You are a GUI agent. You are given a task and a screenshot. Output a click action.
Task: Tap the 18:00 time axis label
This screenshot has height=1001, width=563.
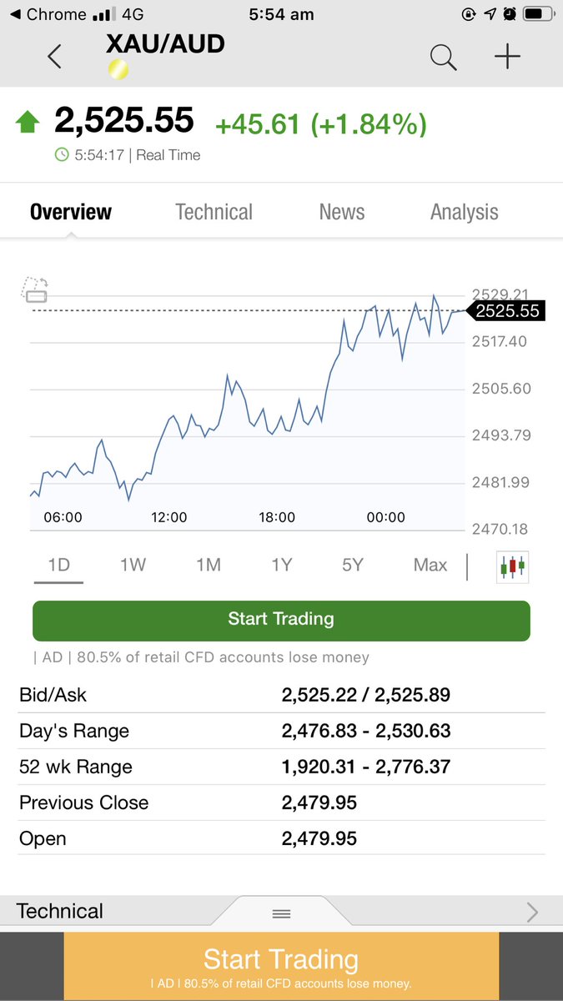277,517
